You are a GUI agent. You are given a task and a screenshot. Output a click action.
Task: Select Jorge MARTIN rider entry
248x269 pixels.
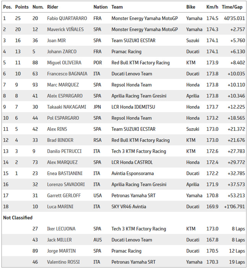point(61,251)
